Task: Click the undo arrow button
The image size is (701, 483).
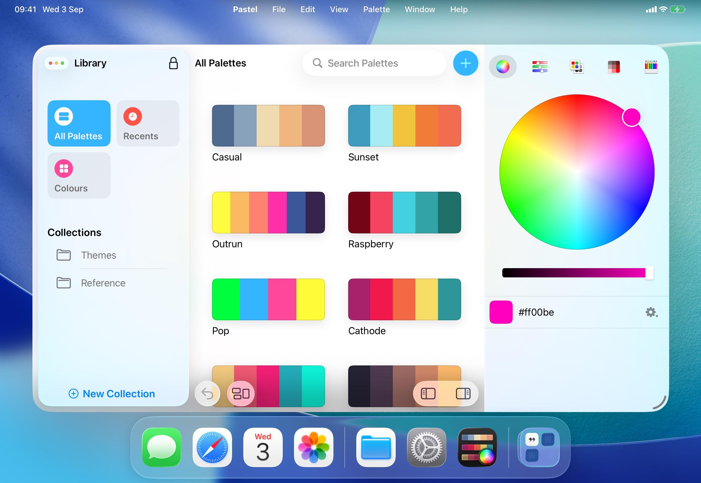Action: 207,394
